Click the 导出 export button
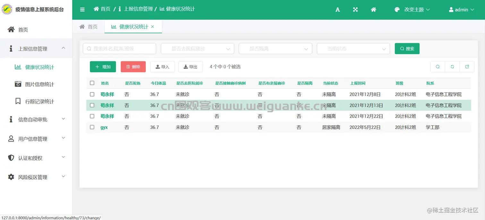 tap(191, 67)
